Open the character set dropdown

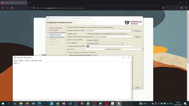[x=105, y=43]
